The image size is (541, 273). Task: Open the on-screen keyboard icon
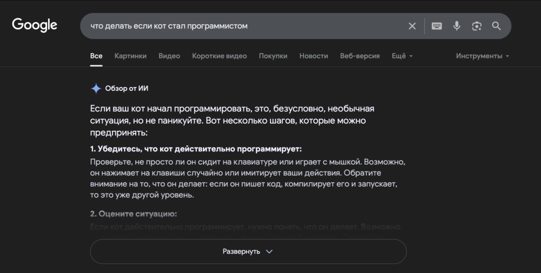(x=437, y=26)
